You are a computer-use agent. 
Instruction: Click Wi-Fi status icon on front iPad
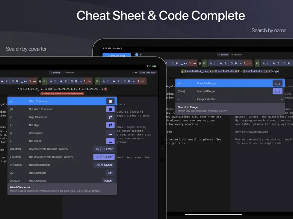(x=147, y=66)
